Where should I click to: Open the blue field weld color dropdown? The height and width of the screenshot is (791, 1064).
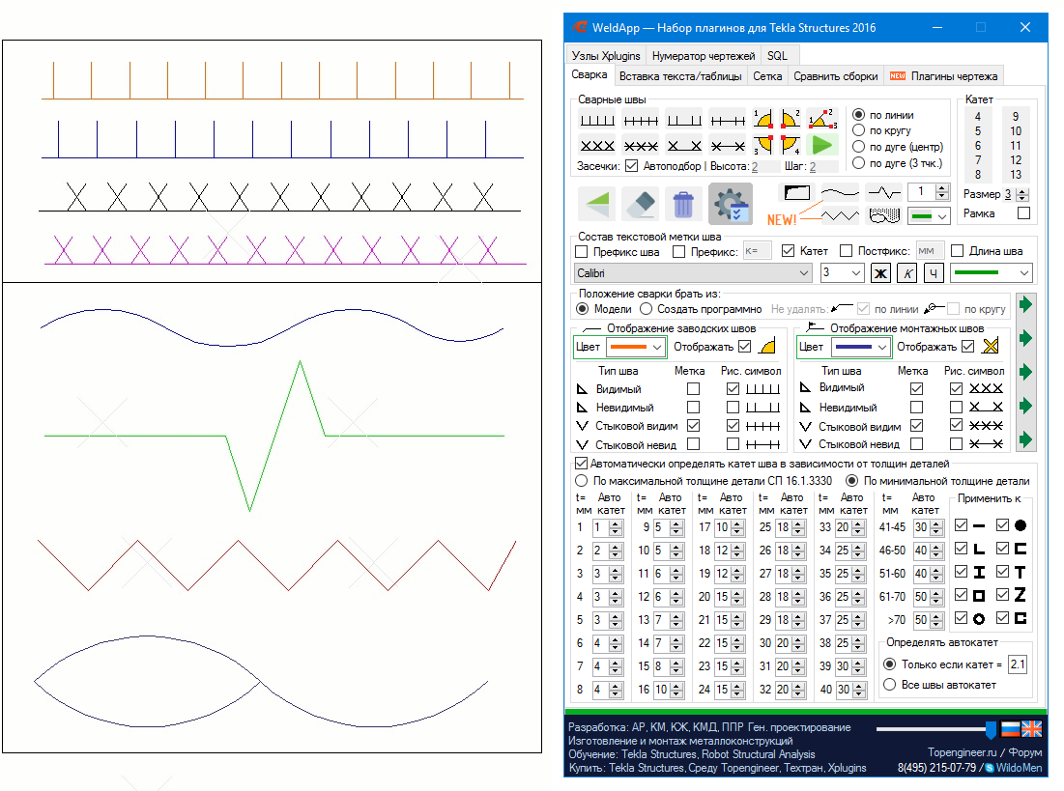(859, 347)
